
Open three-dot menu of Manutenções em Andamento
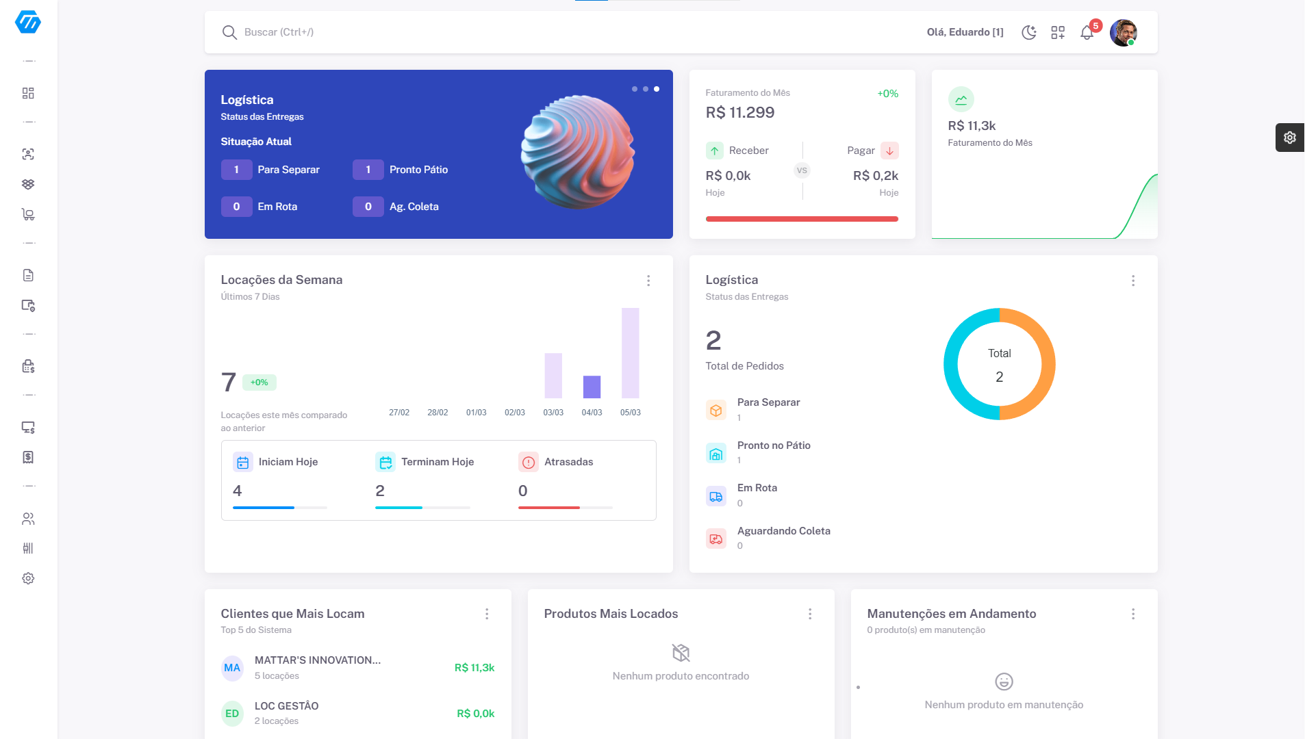coord(1133,614)
